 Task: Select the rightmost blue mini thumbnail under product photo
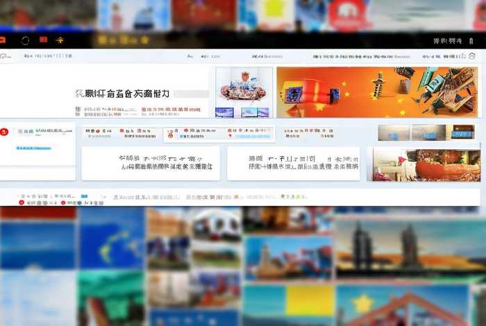click(x=263, y=112)
